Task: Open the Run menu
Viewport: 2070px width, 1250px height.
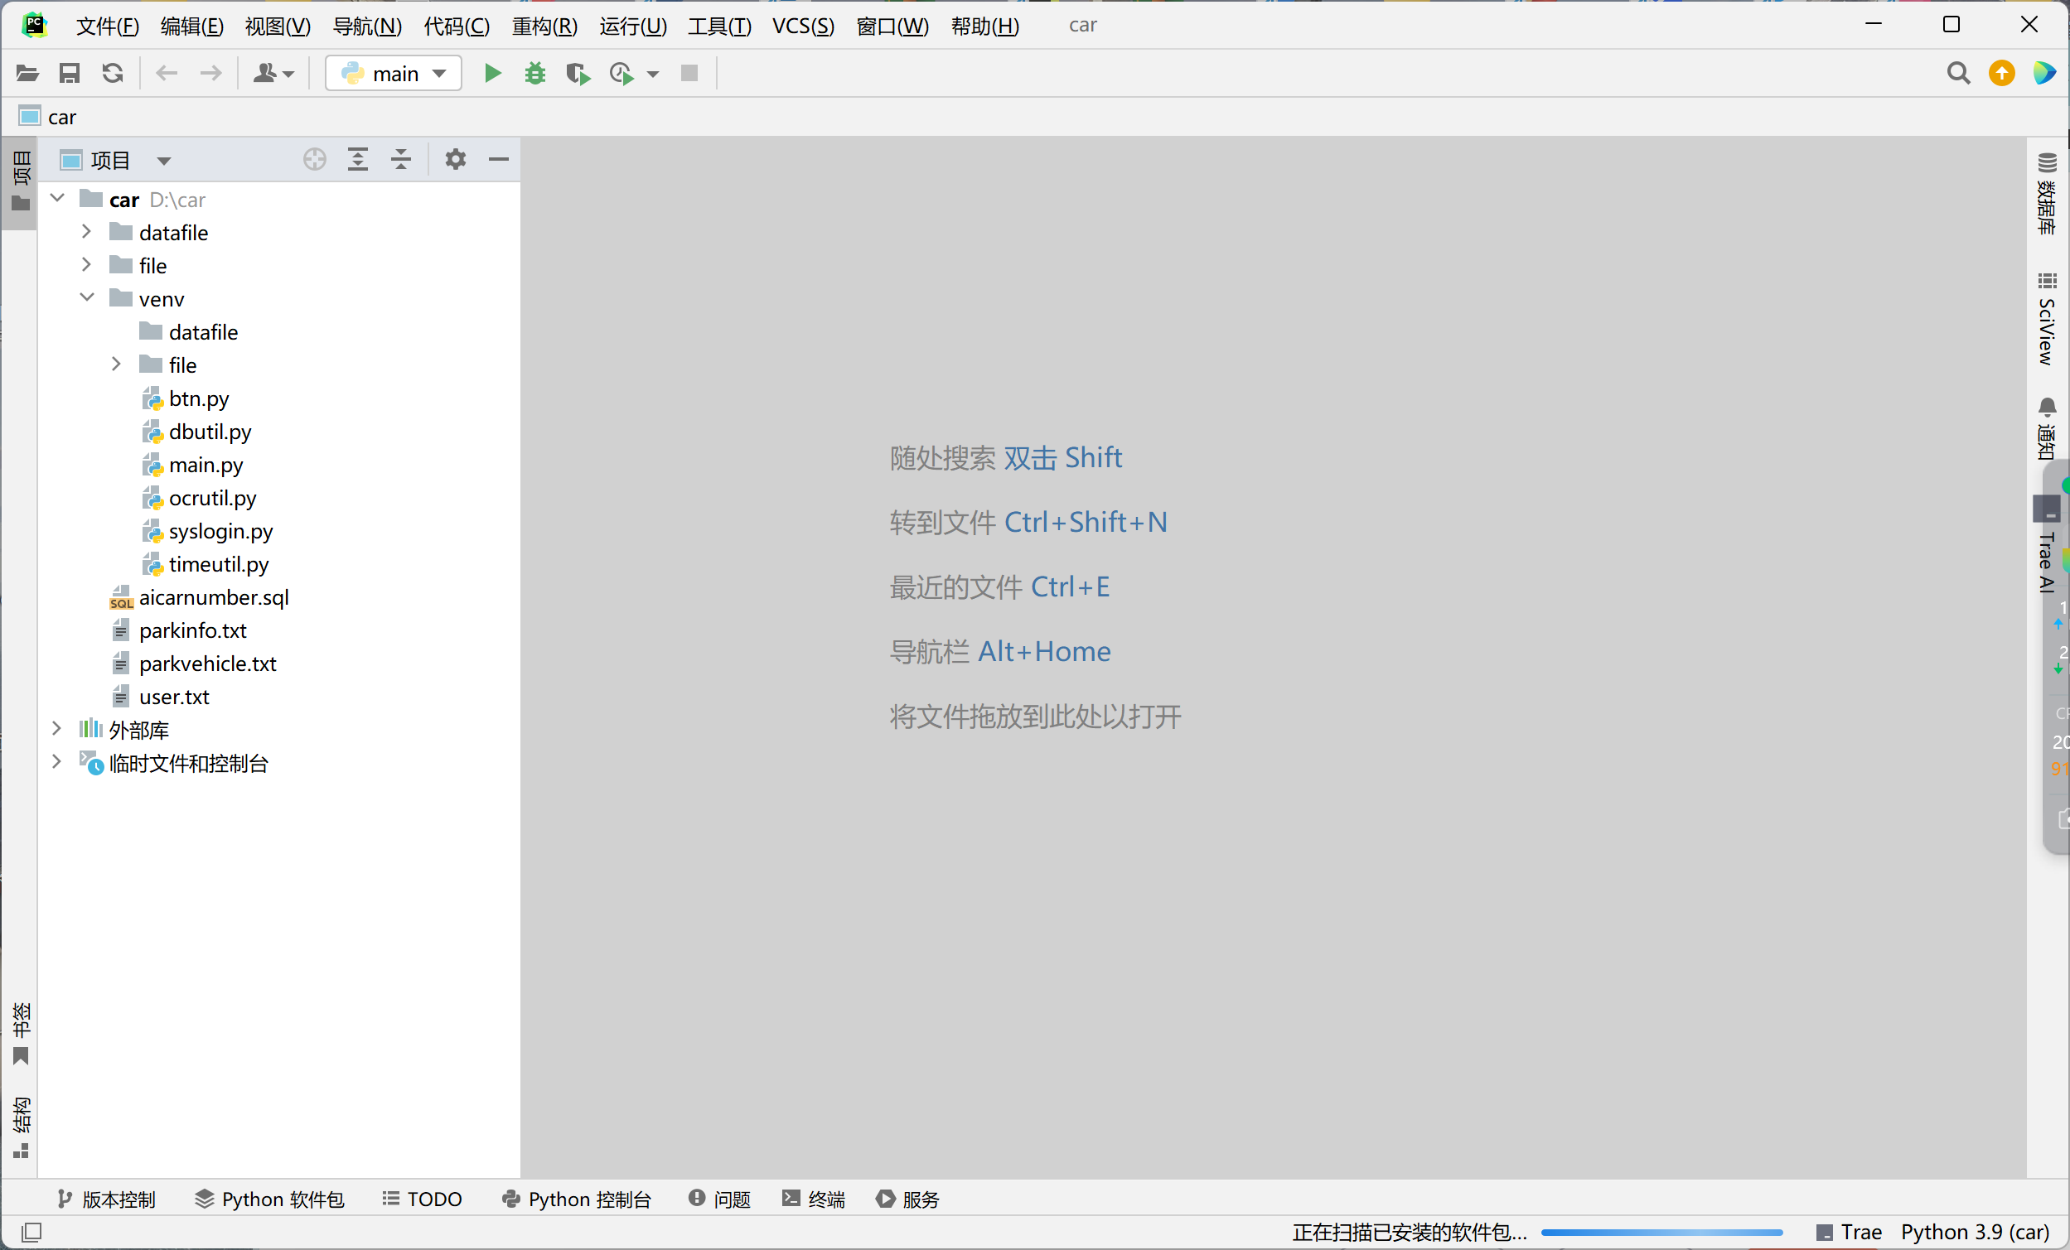Action: click(x=632, y=25)
